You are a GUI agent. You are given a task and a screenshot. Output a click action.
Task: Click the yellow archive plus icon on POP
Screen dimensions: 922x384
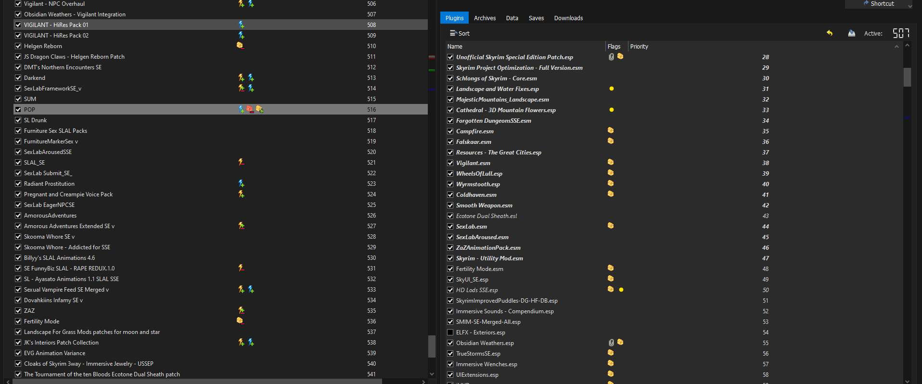pyautogui.click(x=260, y=109)
